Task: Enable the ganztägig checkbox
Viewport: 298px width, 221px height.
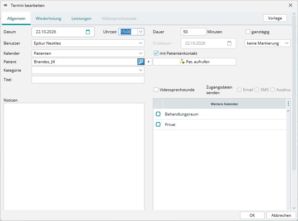Action: pos(248,32)
